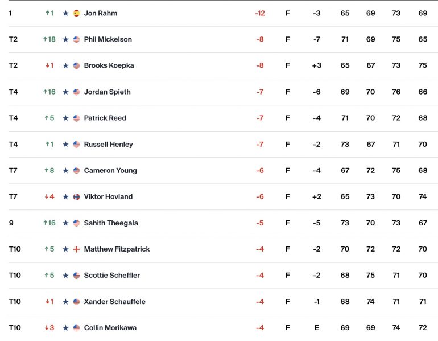The image size is (438, 341).
Task: Toggle favorite star for Patrick Reed
Action: click(66, 118)
